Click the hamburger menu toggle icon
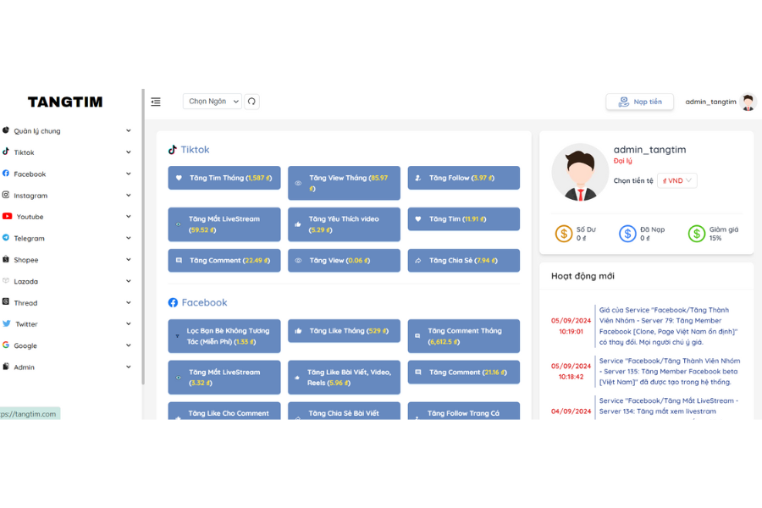Image resolution: width=762 pixels, height=508 pixels. [x=156, y=102]
